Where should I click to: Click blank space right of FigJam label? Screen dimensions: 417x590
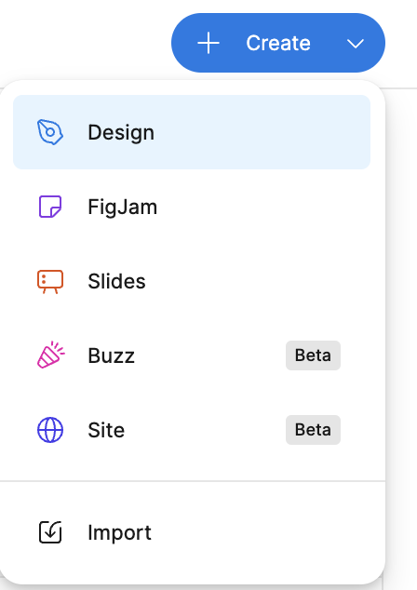tap(263, 207)
